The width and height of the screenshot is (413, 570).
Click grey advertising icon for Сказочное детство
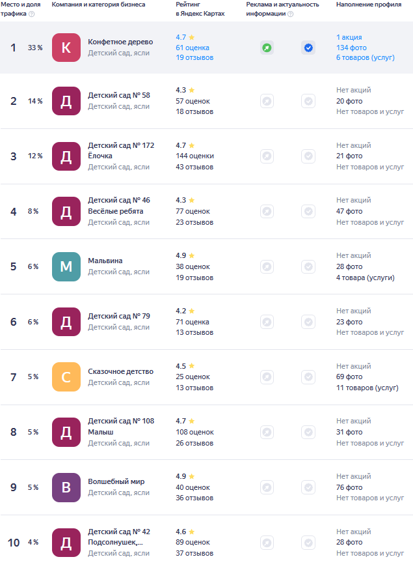click(267, 377)
